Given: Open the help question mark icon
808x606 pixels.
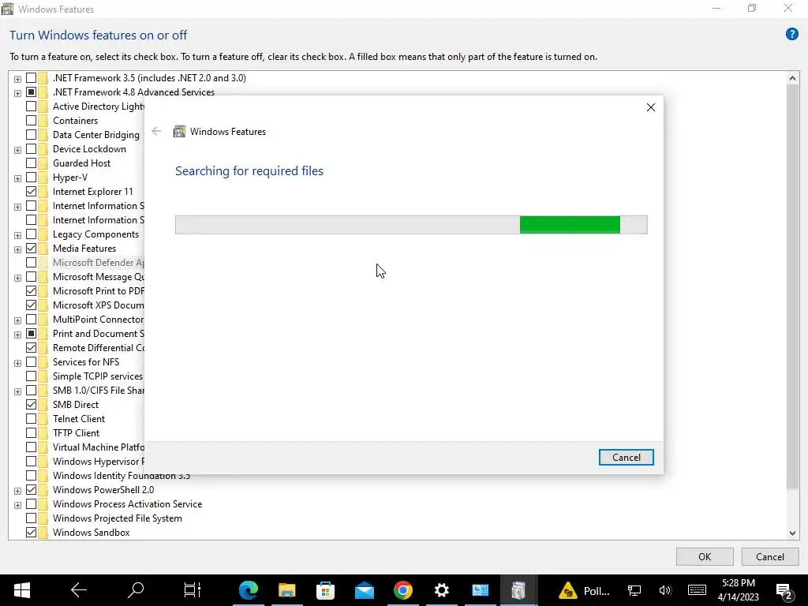Looking at the screenshot, I should point(791,35).
